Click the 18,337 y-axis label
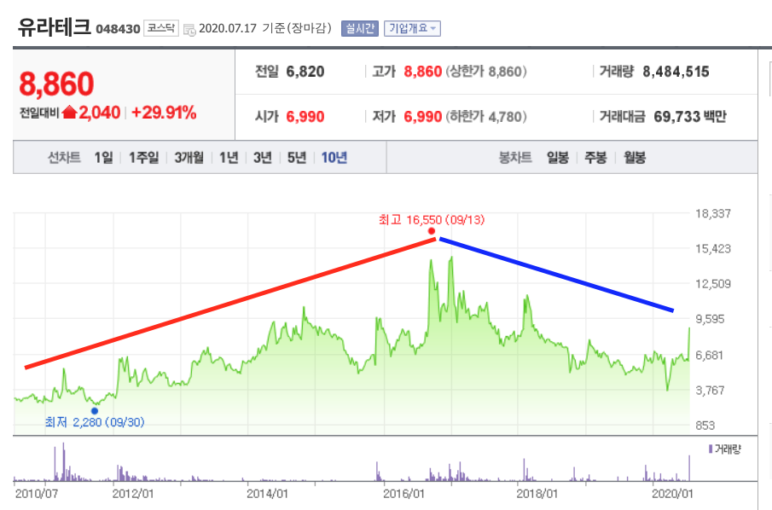The height and width of the screenshot is (510, 772). tap(713, 214)
